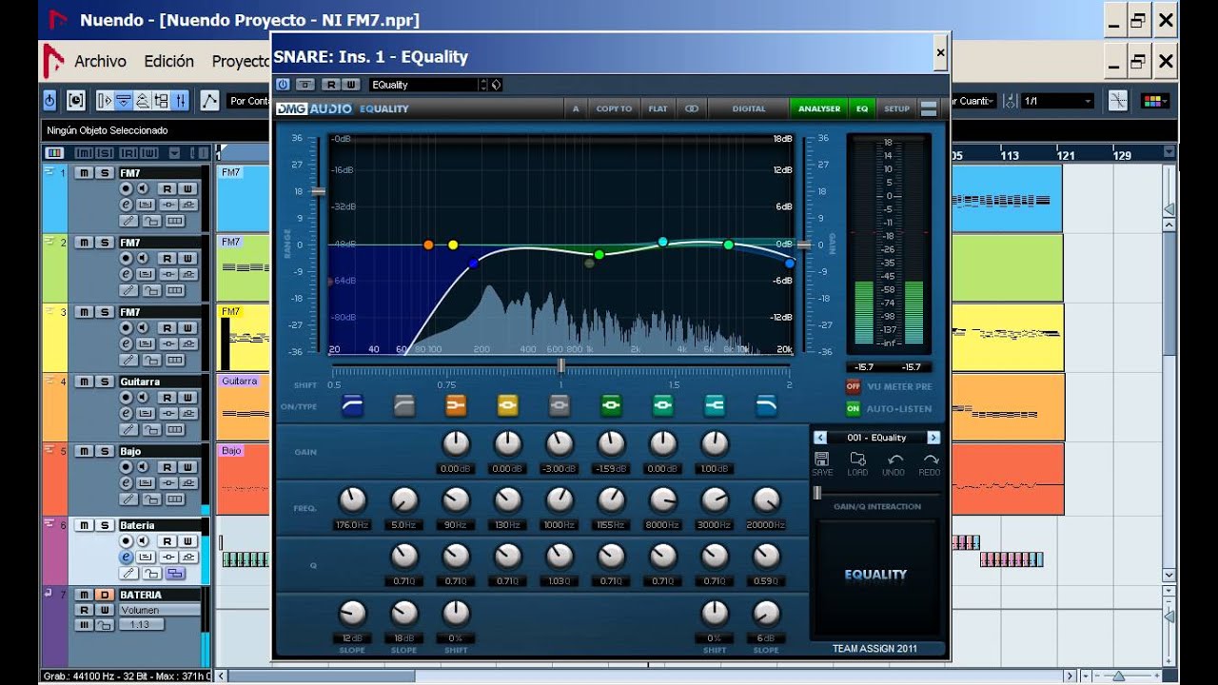Switch to the EQ view tab

click(862, 108)
